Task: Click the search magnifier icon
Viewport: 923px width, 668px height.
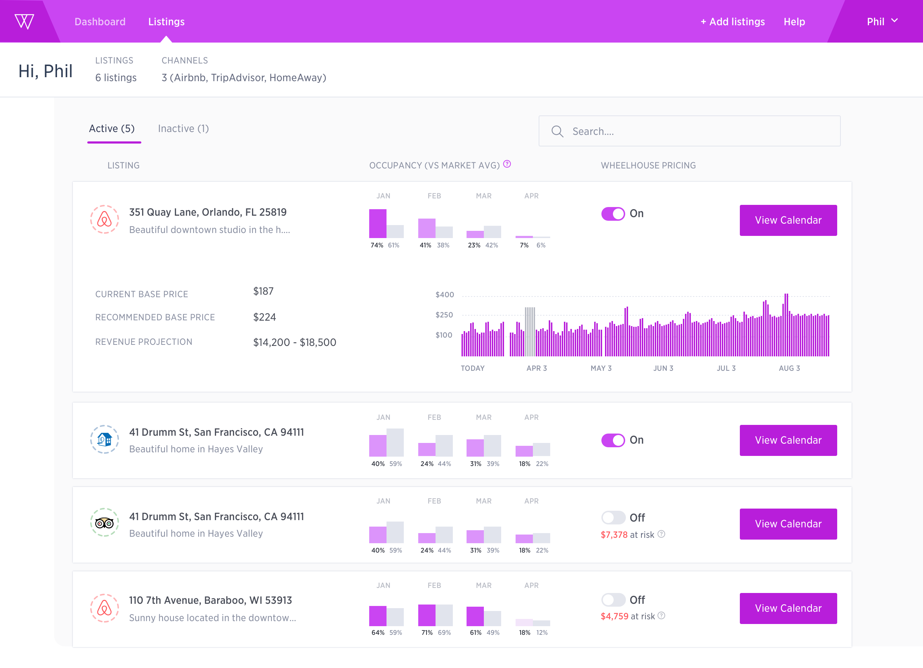Action: pyautogui.click(x=557, y=132)
